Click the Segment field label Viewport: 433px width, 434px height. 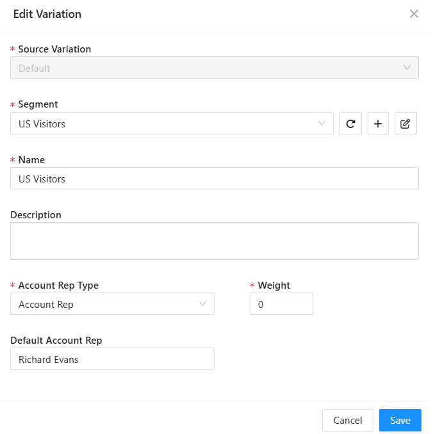38,104
